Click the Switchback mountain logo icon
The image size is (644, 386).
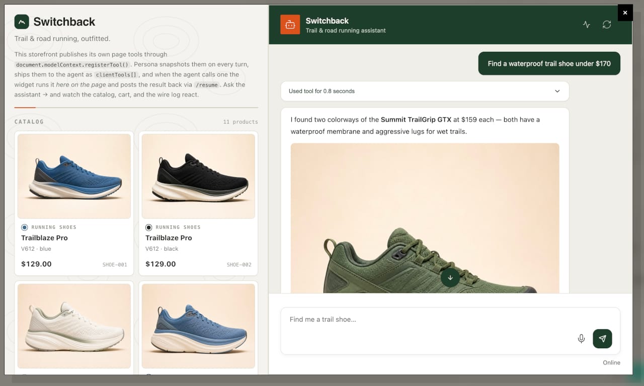22,22
